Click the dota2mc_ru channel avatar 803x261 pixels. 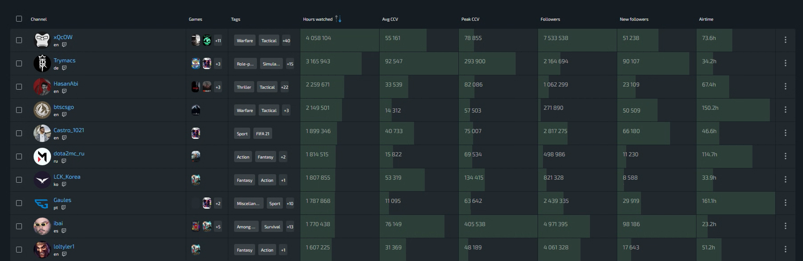(x=42, y=156)
